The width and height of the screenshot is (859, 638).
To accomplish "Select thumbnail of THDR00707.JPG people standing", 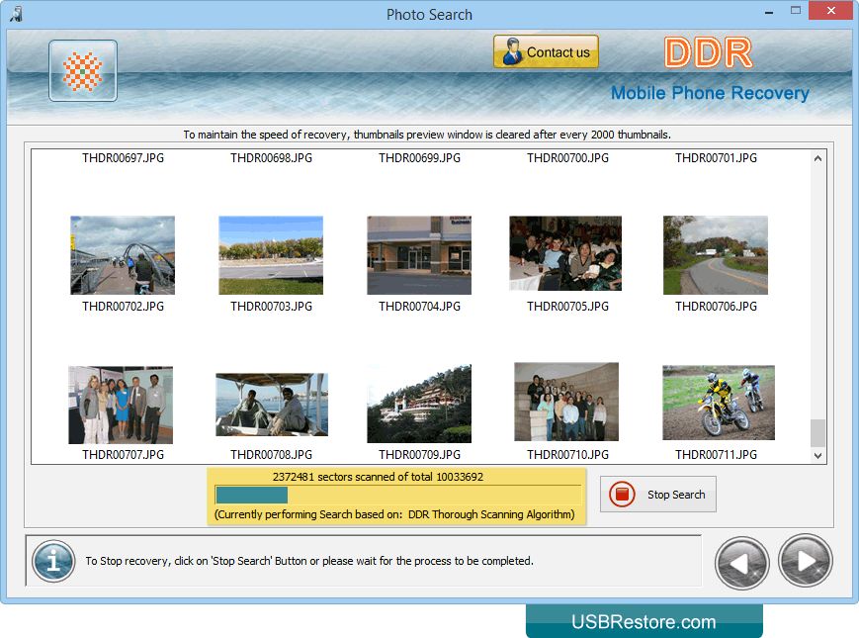I will pyautogui.click(x=121, y=405).
